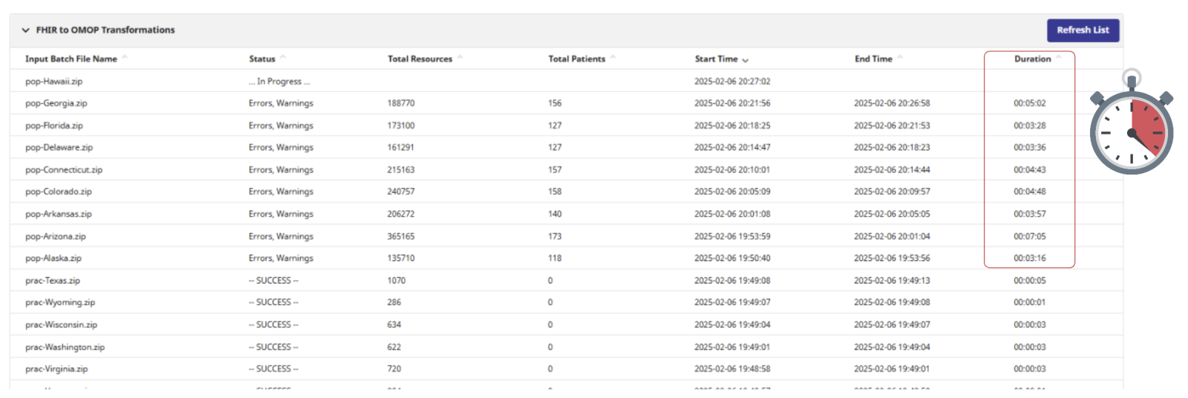
Task: Select the pop-Colorado.zip duration 00:04:48
Action: click(x=1029, y=192)
